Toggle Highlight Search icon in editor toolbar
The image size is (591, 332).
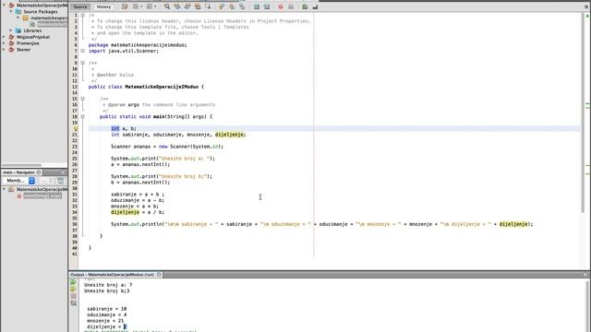click(198, 6)
